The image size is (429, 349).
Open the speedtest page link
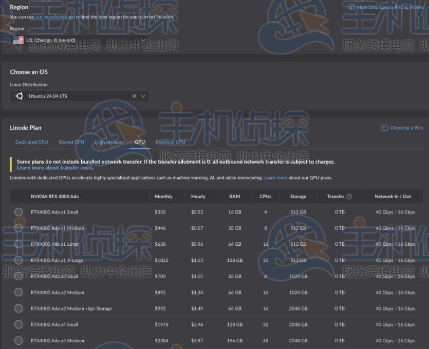pyautogui.click(x=55, y=17)
